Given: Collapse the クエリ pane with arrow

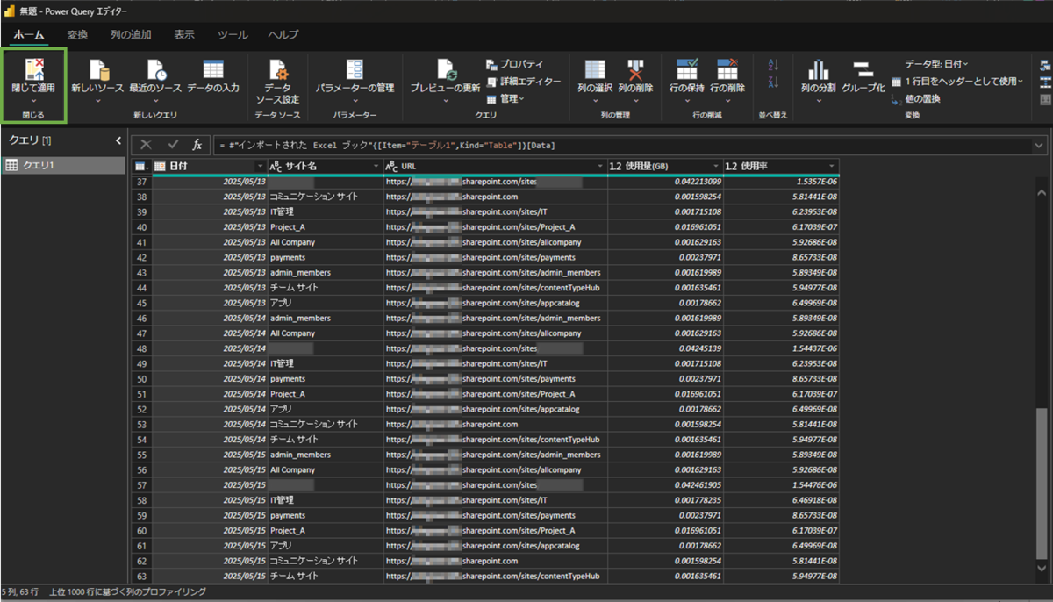Looking at the screenshot, I should click(x=118, y=140).
